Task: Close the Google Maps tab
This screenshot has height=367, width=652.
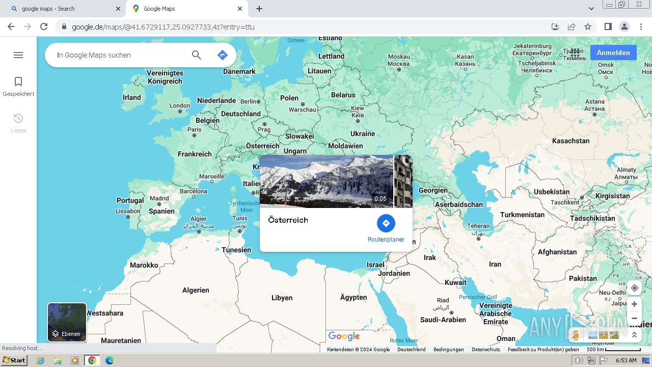Action: (x=240, y=9)
